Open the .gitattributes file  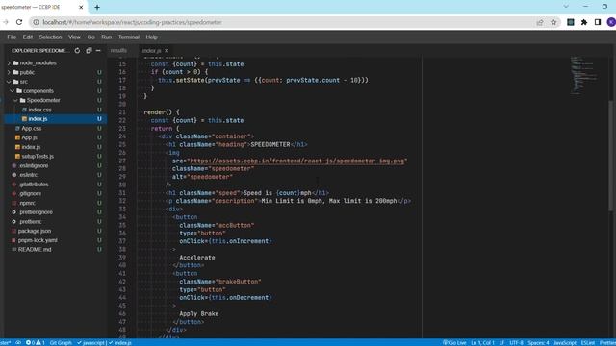(34, 185)
